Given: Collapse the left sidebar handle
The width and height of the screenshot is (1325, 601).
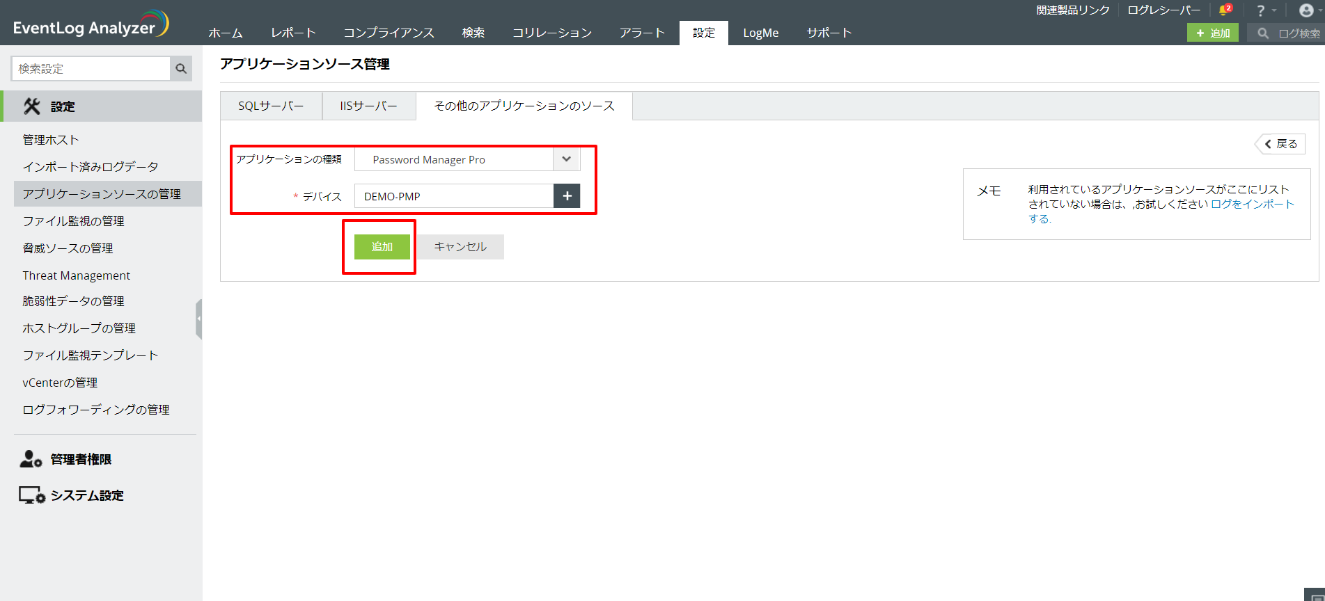Looking at the screenshot, I should (x=199, y=319).
